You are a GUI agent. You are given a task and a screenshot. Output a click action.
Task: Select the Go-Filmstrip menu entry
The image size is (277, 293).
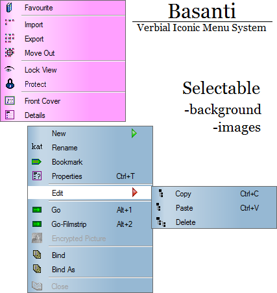coord(90,224)
